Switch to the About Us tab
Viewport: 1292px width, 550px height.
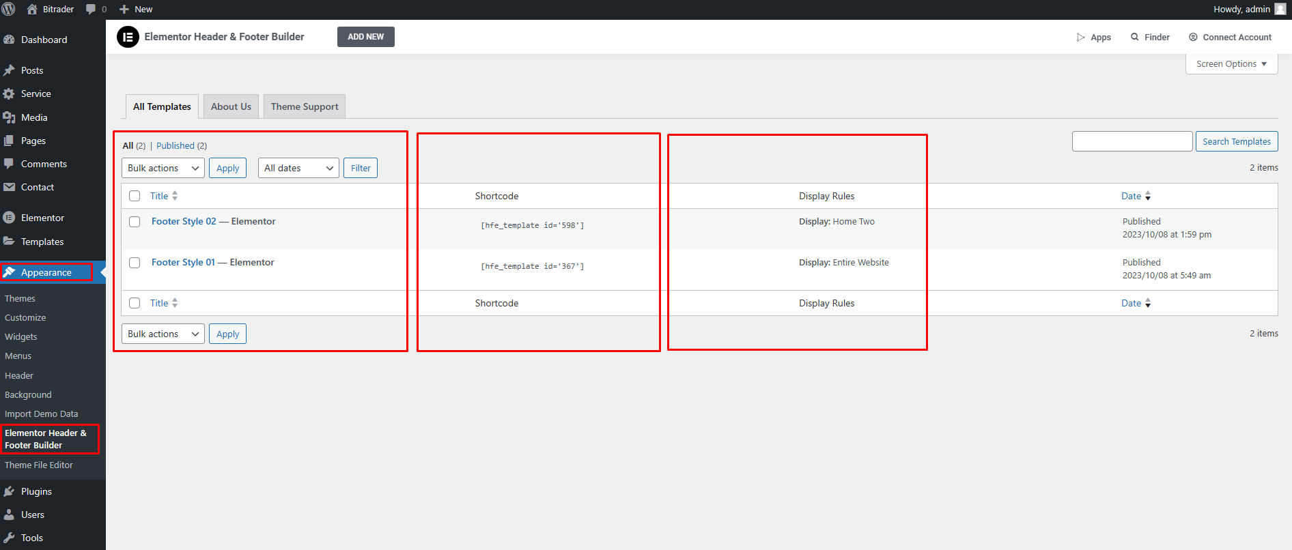231,106
